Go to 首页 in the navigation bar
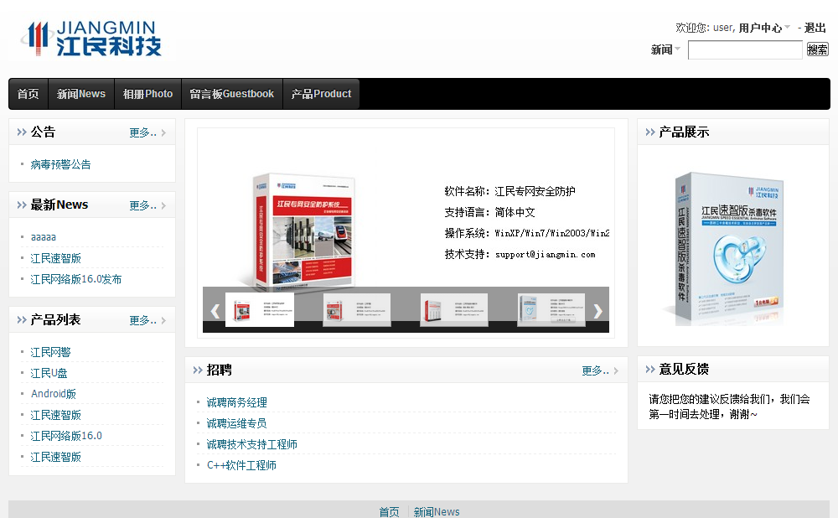Screen dimensions: 838x518 28,94
